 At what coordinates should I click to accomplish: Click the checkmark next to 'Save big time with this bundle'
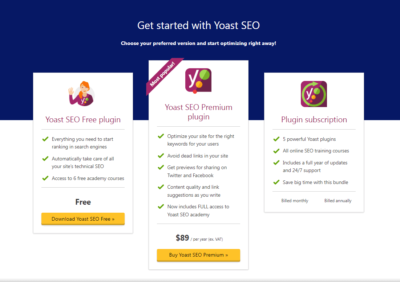click(276, 182)
